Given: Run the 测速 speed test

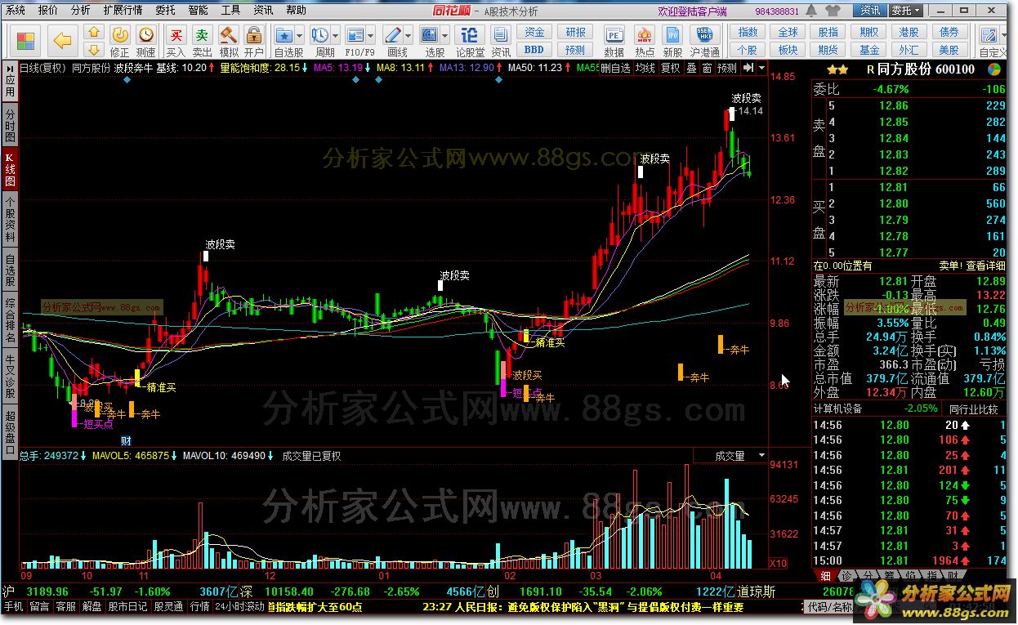Looking at the screenshot, I should point(145,40).
